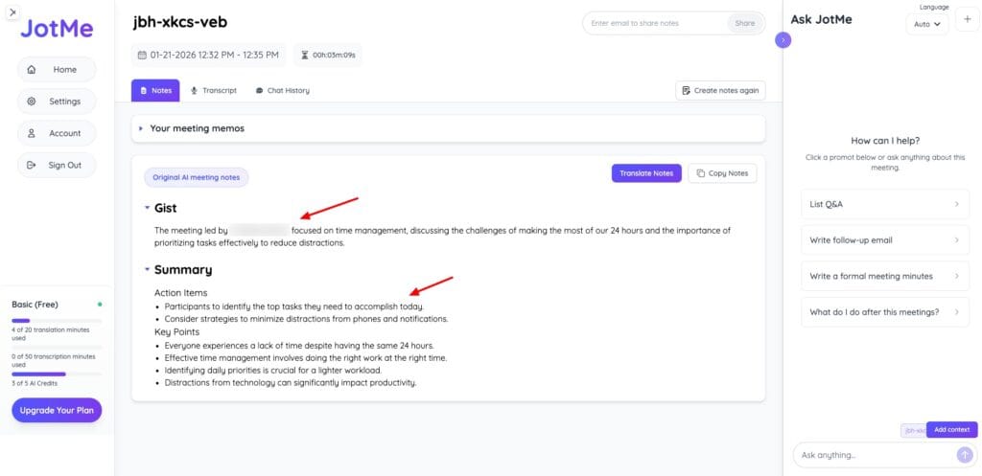Click the hourglass duration icon
The image size is (982, 476).
[x=305, y=55]
